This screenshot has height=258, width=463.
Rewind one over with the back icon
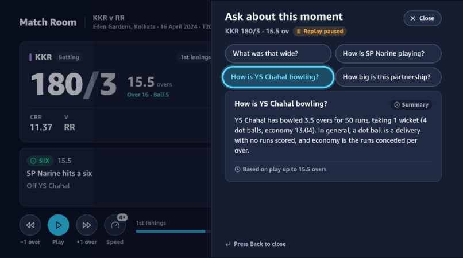tap(30, 225)
